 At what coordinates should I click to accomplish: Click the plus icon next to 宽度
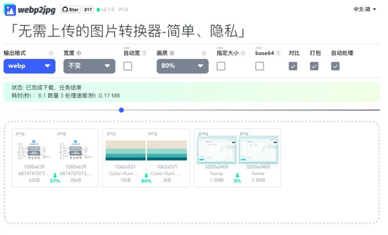pyautogui.click(x=78, y=53)
